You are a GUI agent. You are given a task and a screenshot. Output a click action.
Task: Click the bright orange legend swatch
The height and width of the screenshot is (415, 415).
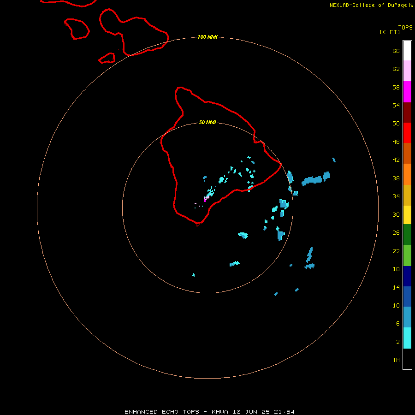[x=407, y=174]
